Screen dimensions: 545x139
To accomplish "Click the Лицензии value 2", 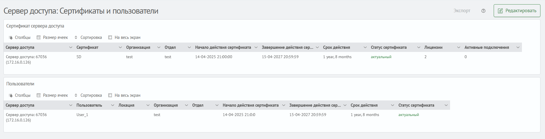I will point(426,57).
